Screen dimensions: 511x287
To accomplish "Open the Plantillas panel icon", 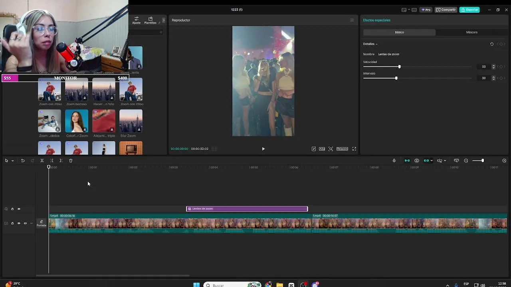I will [x=151, y=20].
